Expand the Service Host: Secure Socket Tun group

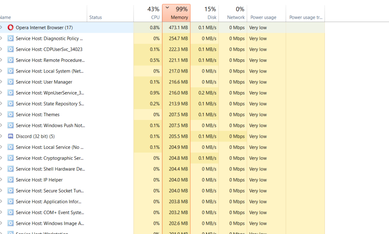click(1, 190)
